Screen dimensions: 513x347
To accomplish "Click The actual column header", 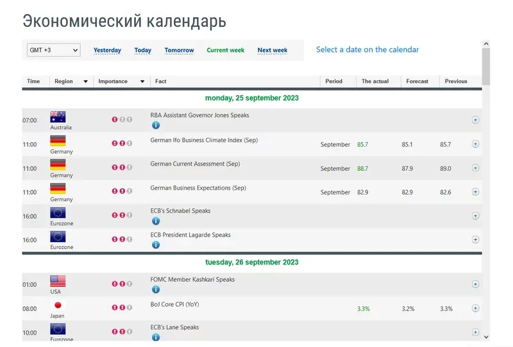I will (375, 81).
